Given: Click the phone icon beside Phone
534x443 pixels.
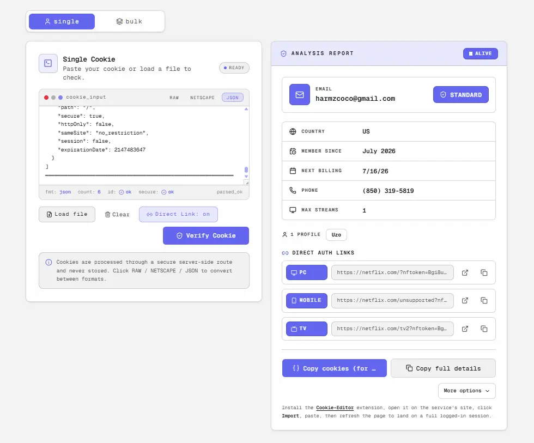Looking at the screenshot, I should point(293,190).
